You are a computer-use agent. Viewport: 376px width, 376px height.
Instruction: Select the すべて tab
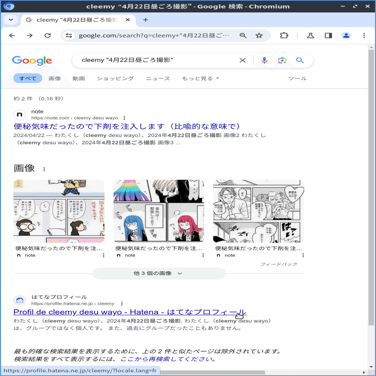28,78
